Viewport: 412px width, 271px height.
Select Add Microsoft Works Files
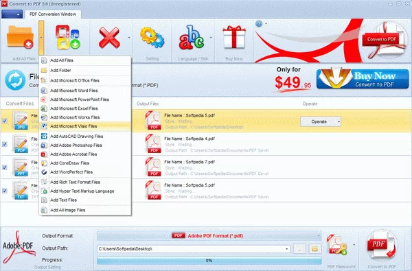coord(85,117)
